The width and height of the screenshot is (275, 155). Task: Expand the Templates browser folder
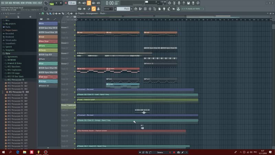10,50
